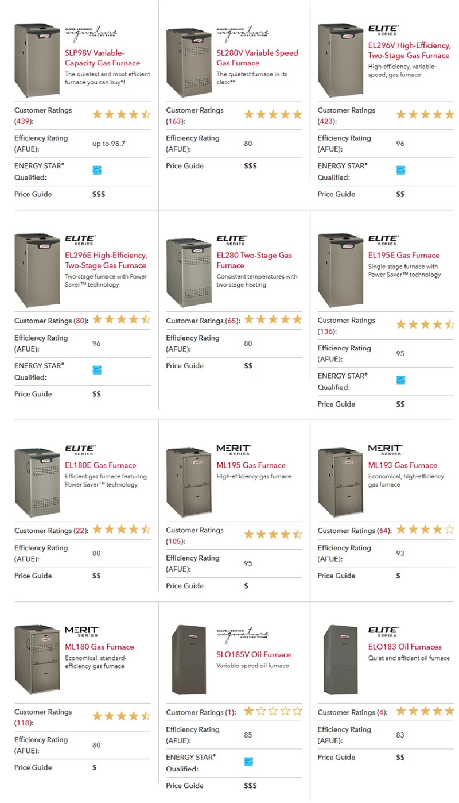Click ENERGY STAR icon for SLP98V furnace
This screenshot has height=803, width=459.
[96, 170]
